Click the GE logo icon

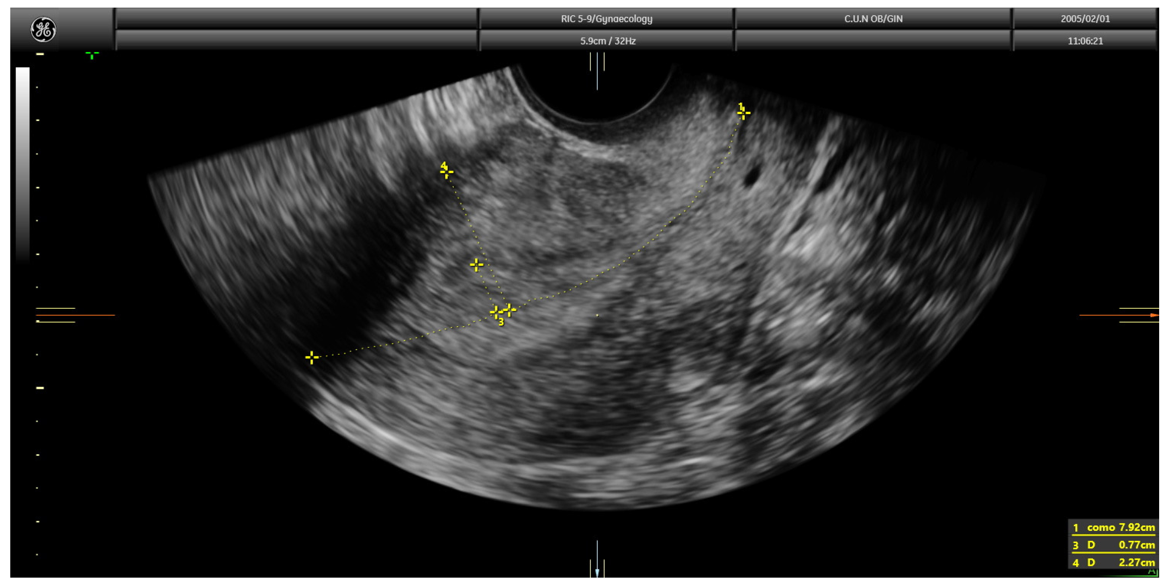[43, 29]
